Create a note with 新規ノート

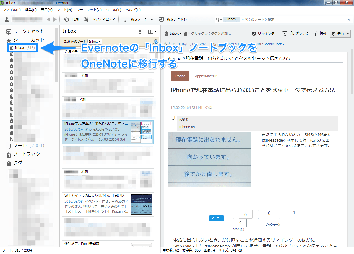click(136, 19)
